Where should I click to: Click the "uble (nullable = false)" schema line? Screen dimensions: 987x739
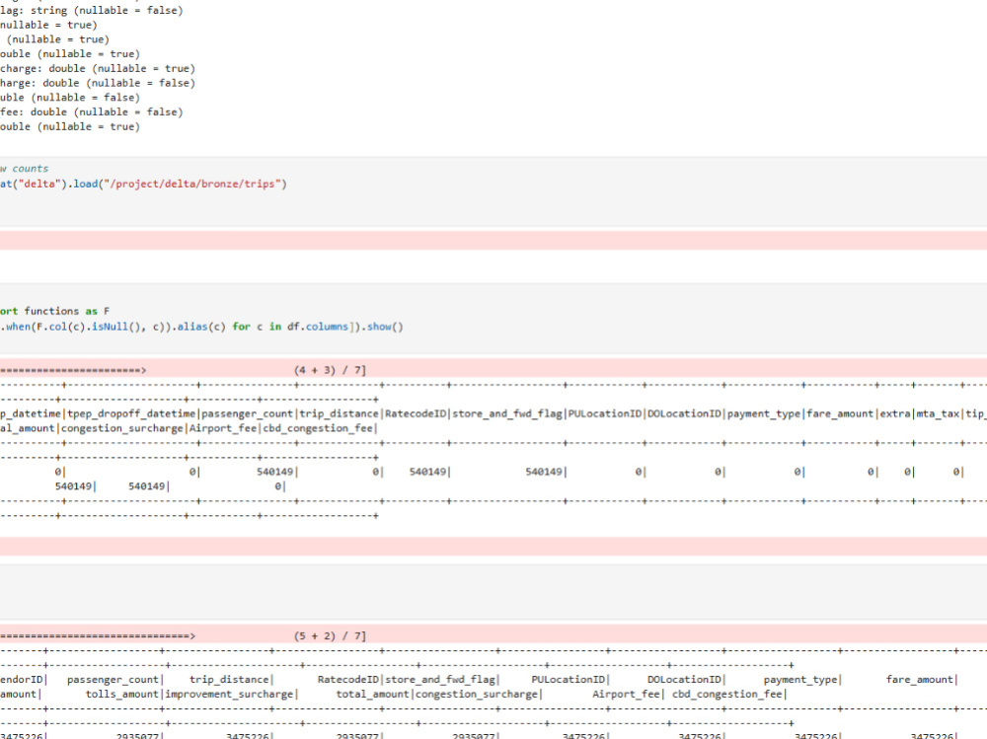point(70,97)
